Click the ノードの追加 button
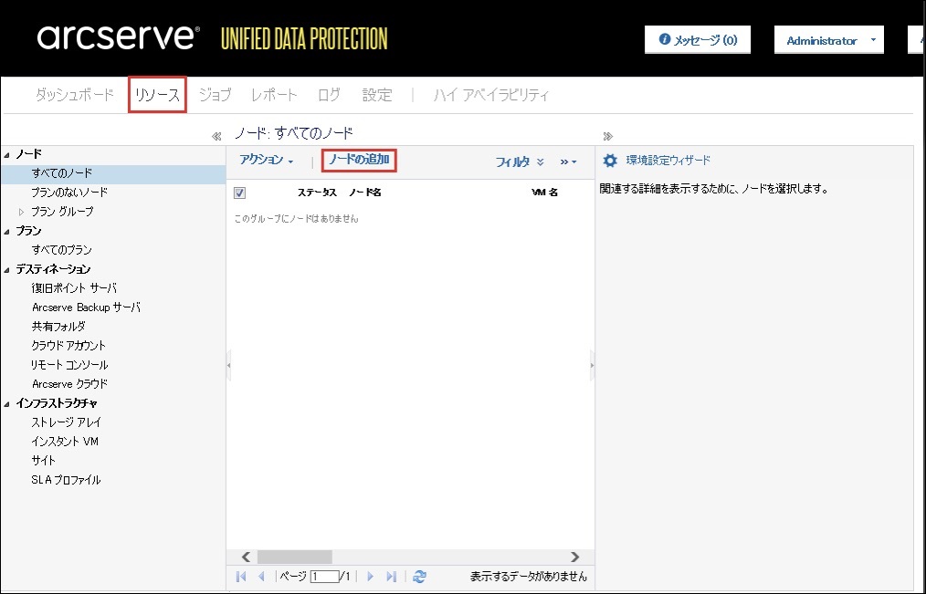926x594 pixels. (x=359, y=161)
